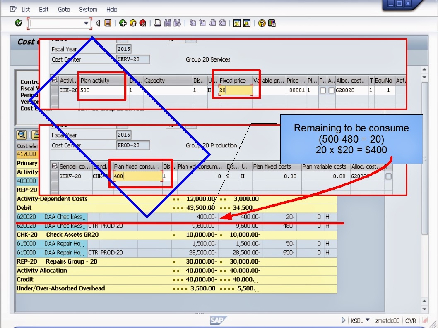The width and height of the screenshot is (438, 328).
Task: Click the Save toolbar icon
Action: [x=108, y=24]
